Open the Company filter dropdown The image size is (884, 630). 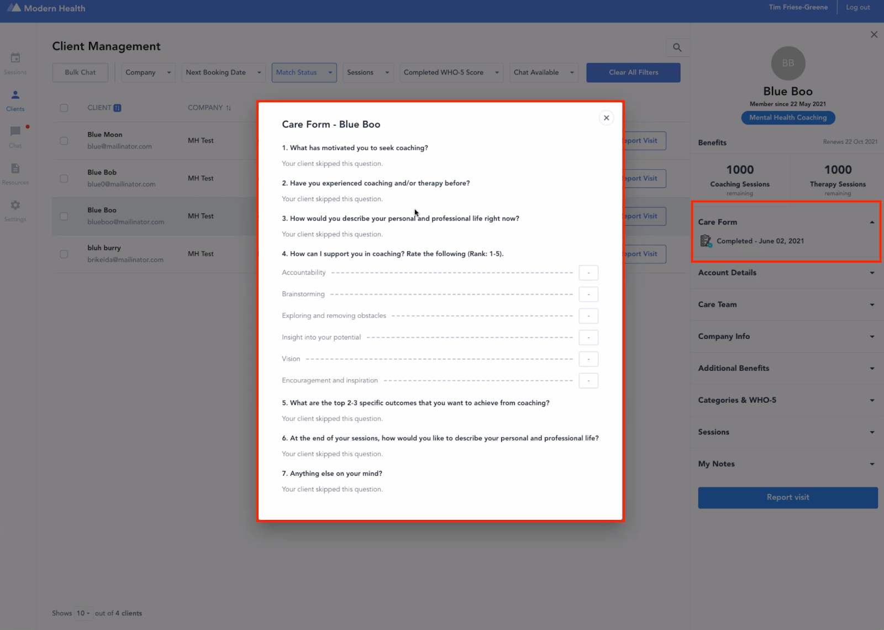tap(148, 72)
